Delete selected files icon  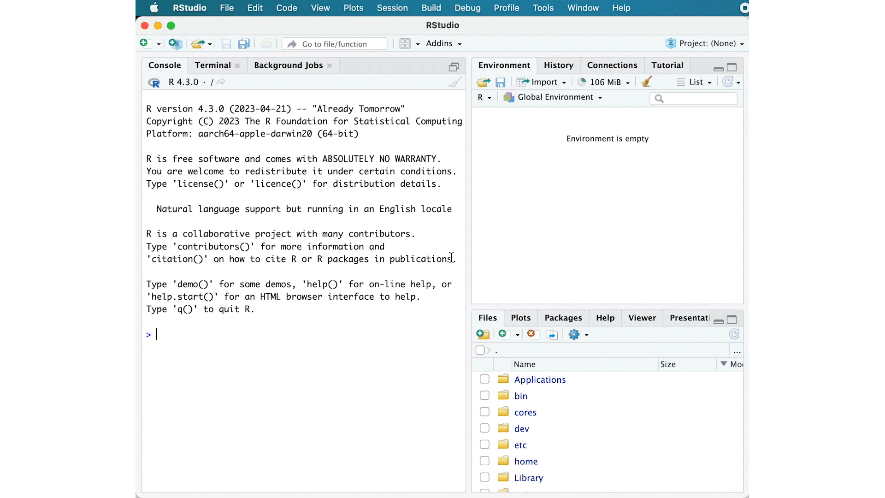pos(531,334)
